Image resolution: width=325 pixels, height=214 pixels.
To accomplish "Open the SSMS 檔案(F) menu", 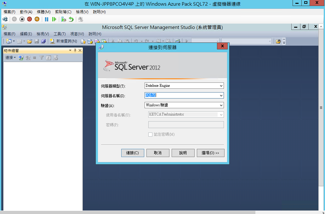I will coord(9,34).
